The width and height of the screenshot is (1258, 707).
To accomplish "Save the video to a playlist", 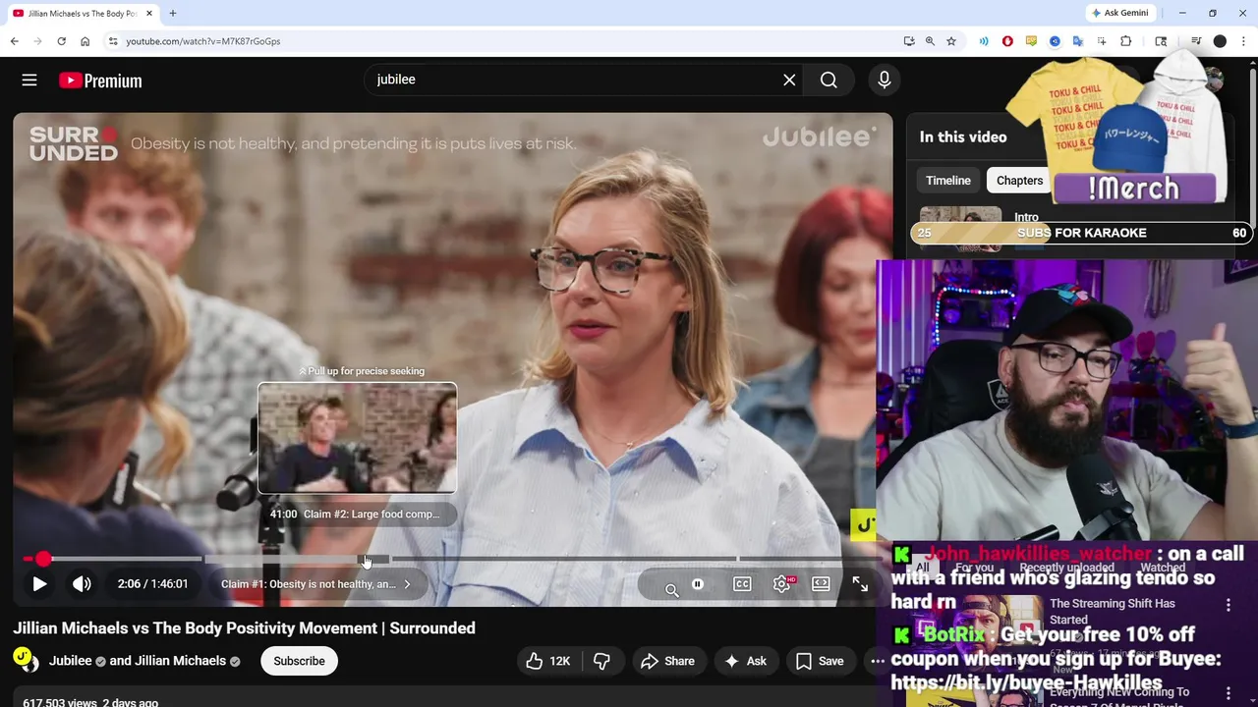I will pyautogui.click(x=820, y=661).
